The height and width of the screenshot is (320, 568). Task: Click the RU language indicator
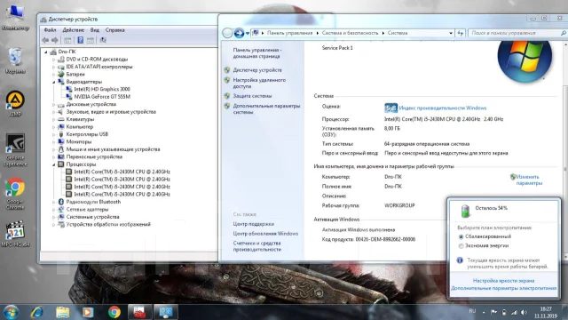coord(472,311)
